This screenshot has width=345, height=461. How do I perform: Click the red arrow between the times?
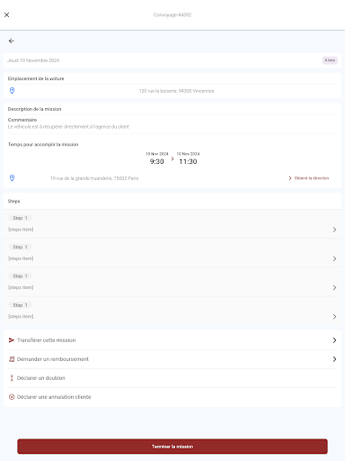click(x=172, y=158)
